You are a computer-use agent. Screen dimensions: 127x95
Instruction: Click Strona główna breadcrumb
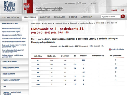click(36, 23)
